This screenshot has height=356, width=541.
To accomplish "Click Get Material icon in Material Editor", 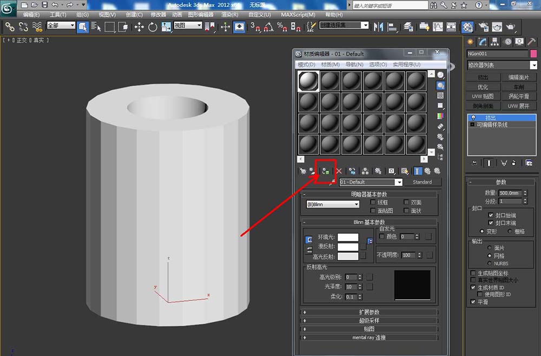I will (302, 171).
